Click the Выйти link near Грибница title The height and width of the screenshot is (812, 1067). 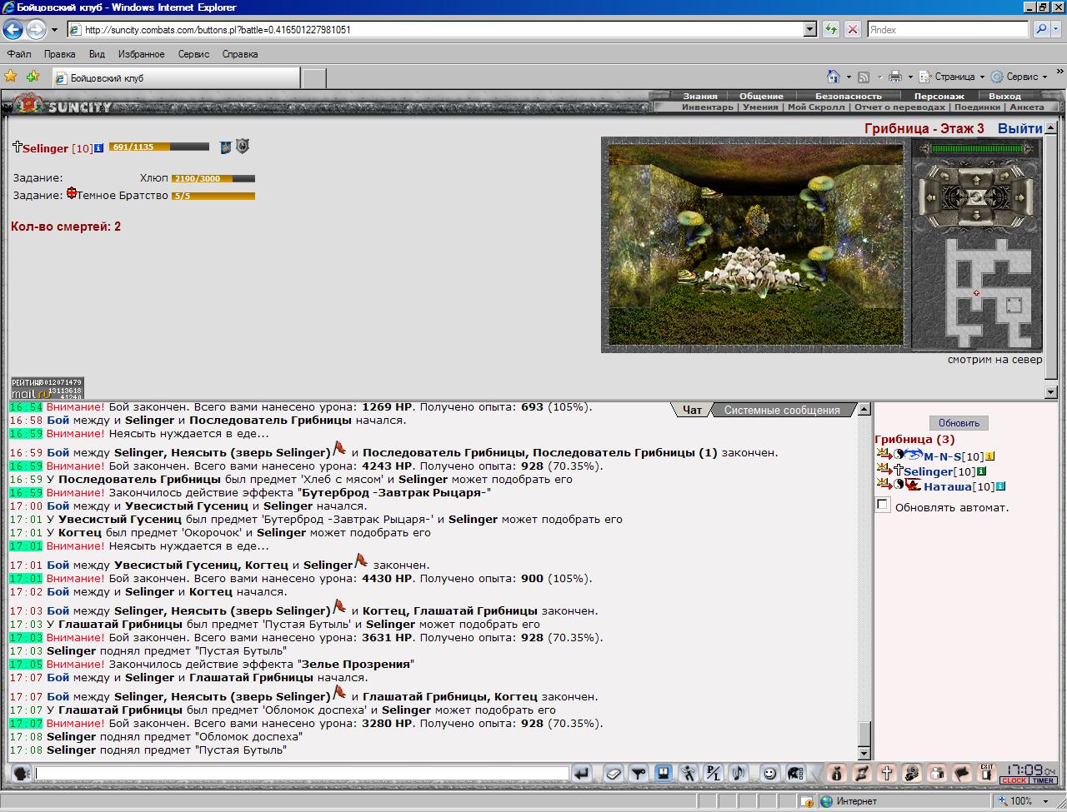1019,128
